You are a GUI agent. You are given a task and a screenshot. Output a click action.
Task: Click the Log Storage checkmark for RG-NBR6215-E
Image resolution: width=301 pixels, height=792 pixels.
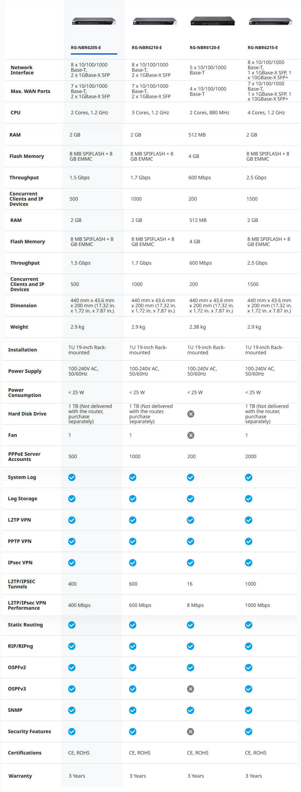point(249,498)
